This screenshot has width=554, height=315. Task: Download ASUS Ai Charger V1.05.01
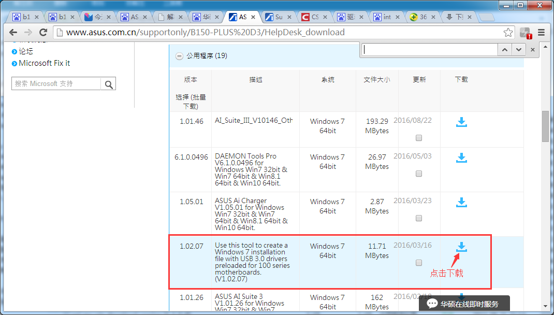click(x=461, y=203)
